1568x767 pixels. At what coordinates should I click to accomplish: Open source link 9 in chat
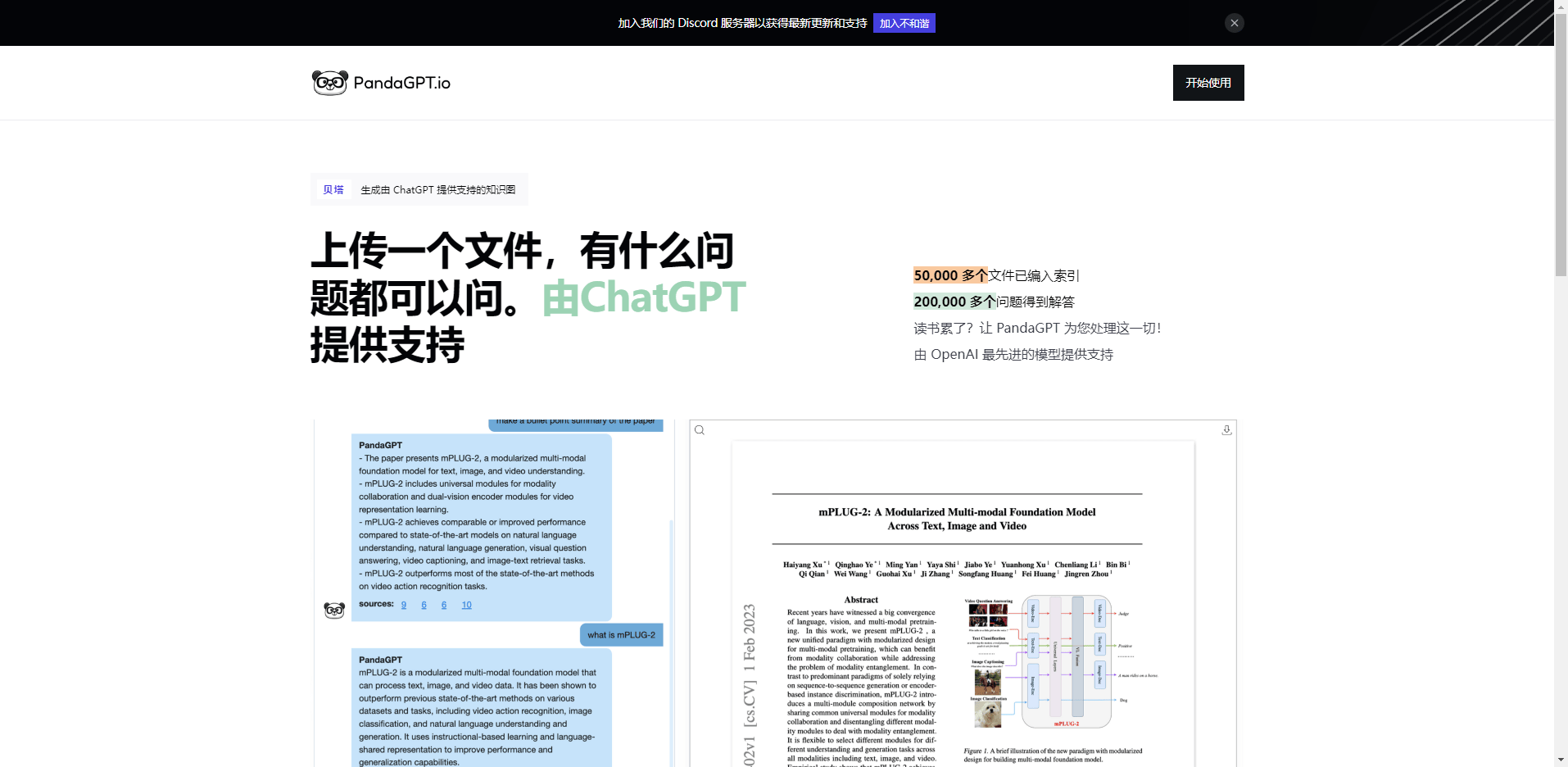[404, 605]
